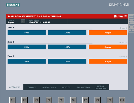Click the Zona 3 heading
134x103 pixels.
pos(11,56)
